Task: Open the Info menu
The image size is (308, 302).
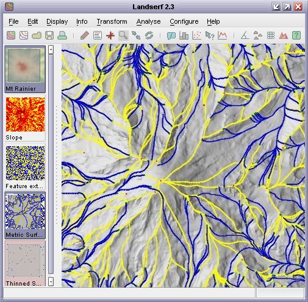Action: [x=82, y=21]
